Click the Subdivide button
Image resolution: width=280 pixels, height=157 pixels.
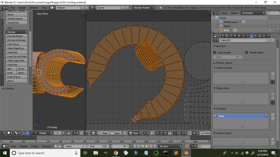(x=17, y=52)
